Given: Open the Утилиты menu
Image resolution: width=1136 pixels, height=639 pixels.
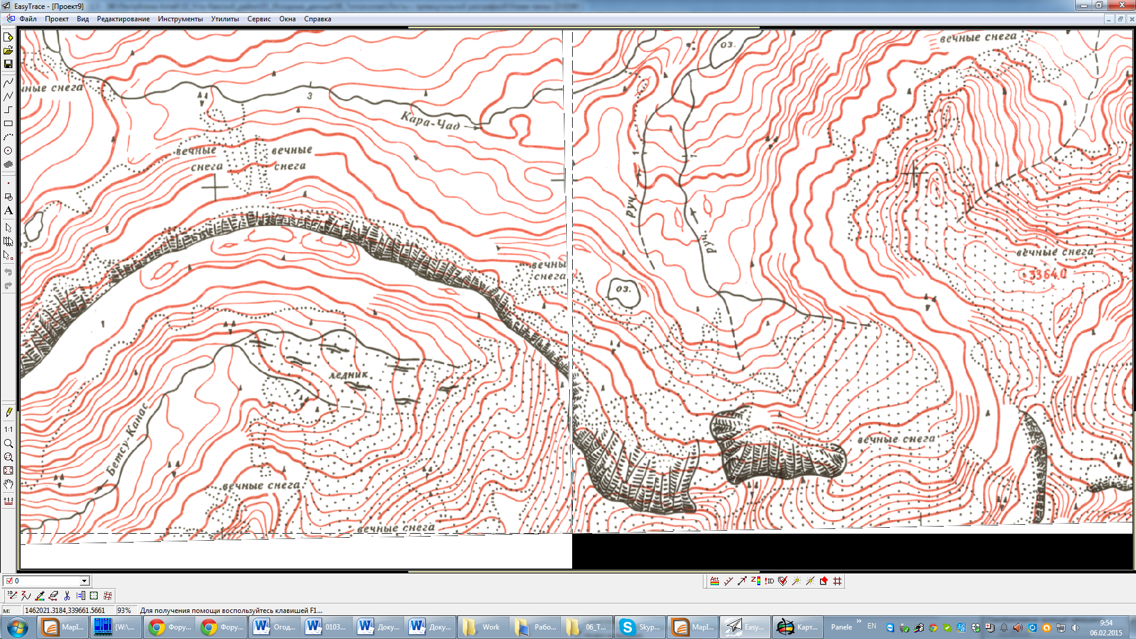Looking at the screenshot, I should click(x=225, y=19).
